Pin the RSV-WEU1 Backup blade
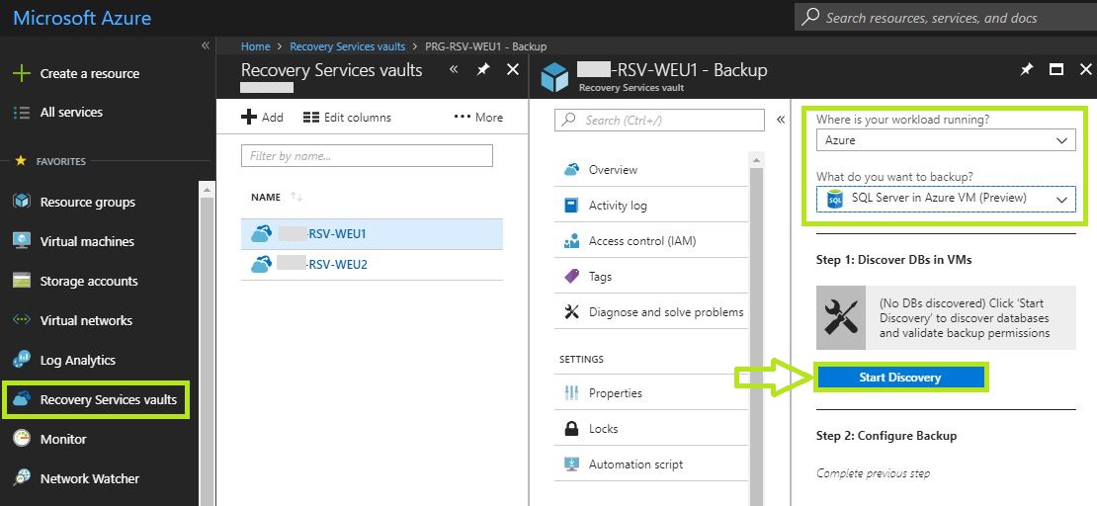The image size is (1097, 506). tap(1027, 69)
